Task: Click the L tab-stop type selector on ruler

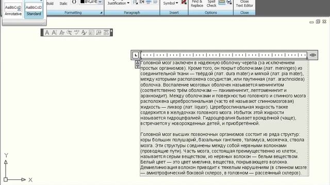Action: point(136,55)
